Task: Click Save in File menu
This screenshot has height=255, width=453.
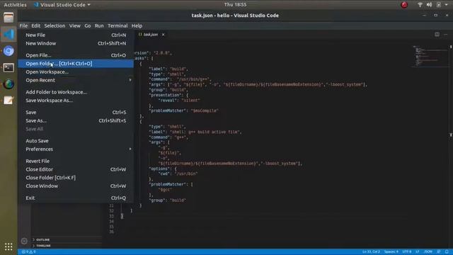Action: pyautogui.click(x=76, y=113)
